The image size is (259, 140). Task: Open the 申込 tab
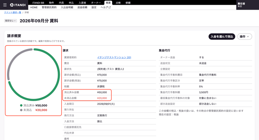point(71,3)
